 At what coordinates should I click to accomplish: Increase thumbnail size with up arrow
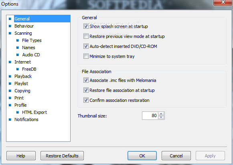pyautogui.click(x=161, y=114)
